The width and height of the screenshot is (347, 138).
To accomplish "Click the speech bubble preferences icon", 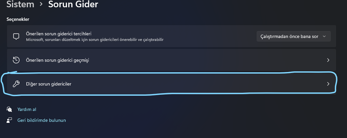I will point(16,36).
